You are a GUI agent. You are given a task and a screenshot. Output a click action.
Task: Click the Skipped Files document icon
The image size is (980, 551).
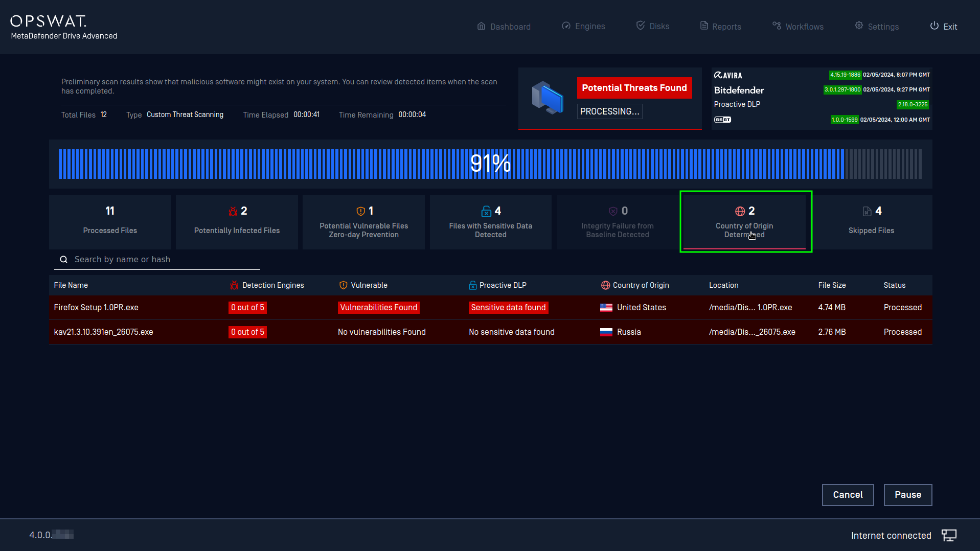point(867,211)
